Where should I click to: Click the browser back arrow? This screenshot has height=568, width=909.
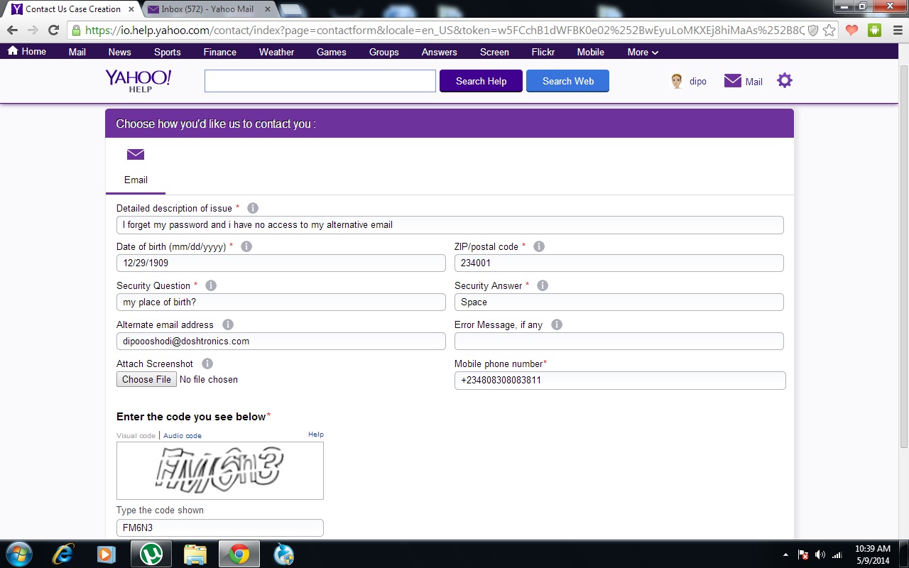[x=12, y=31]
